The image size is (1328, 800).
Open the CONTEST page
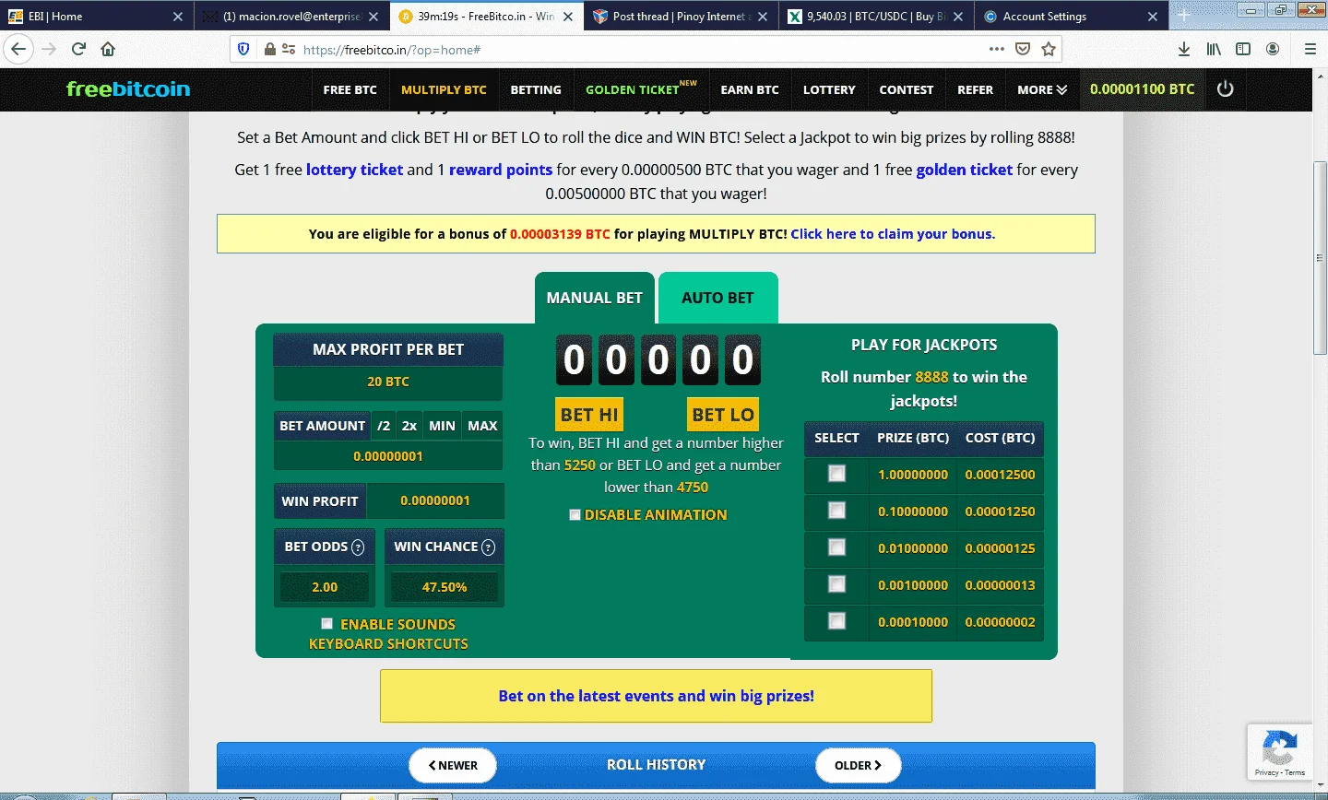tap(907, 89)
